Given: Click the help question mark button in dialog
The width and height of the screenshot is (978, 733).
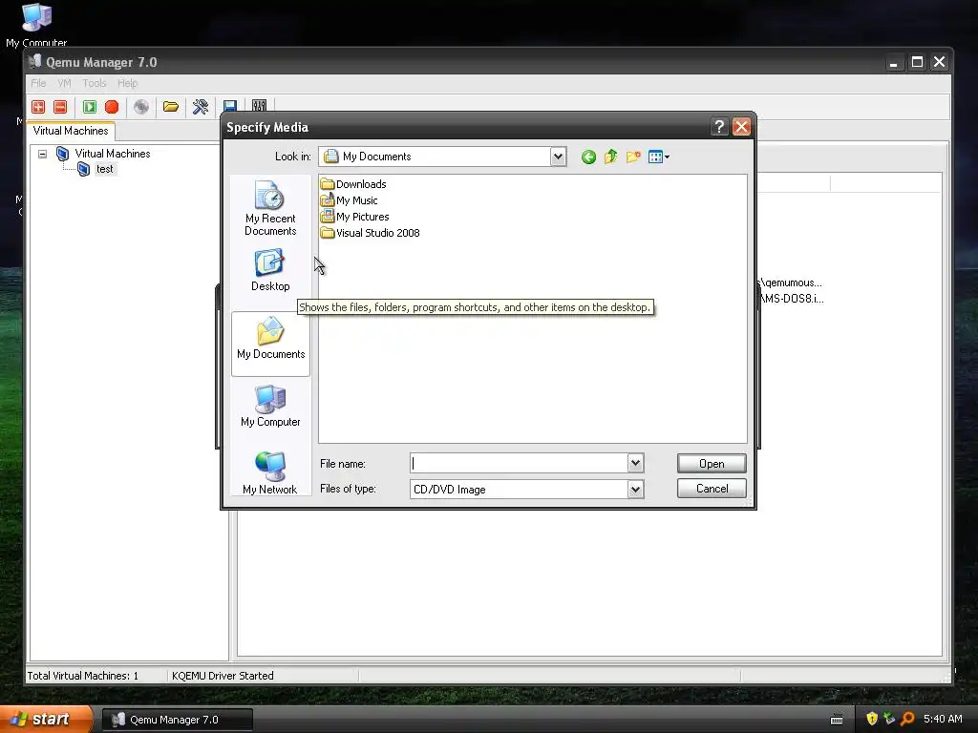Looking at the screenshot, I should (x=719, y=127).
